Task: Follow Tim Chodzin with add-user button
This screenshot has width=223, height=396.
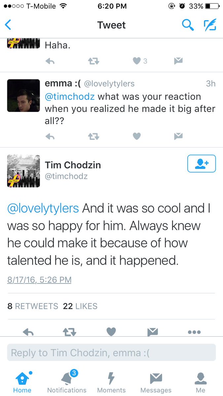Action: [202, 164]
